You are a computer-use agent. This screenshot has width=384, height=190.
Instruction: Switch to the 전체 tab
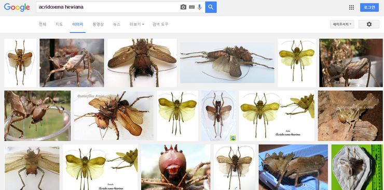[43, 24]
